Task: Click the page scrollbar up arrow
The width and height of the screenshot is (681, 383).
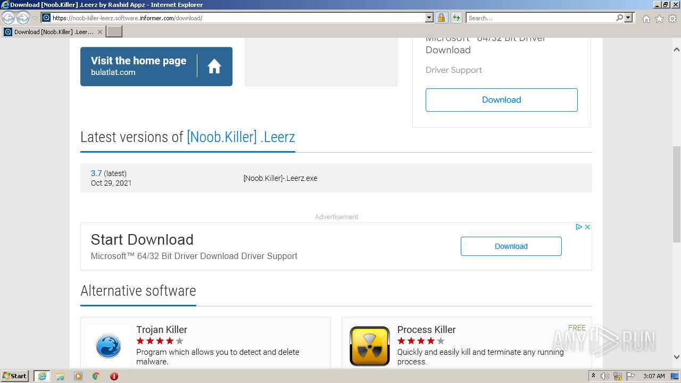Action: click(x=677, y=49)
